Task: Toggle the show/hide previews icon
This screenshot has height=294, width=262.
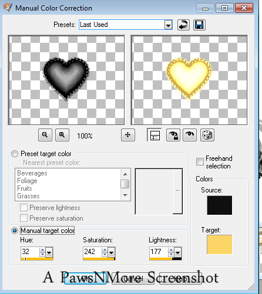Action: [154, 135]
